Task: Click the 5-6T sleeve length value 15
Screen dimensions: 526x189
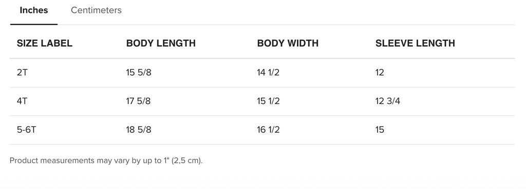Action: 380,130
